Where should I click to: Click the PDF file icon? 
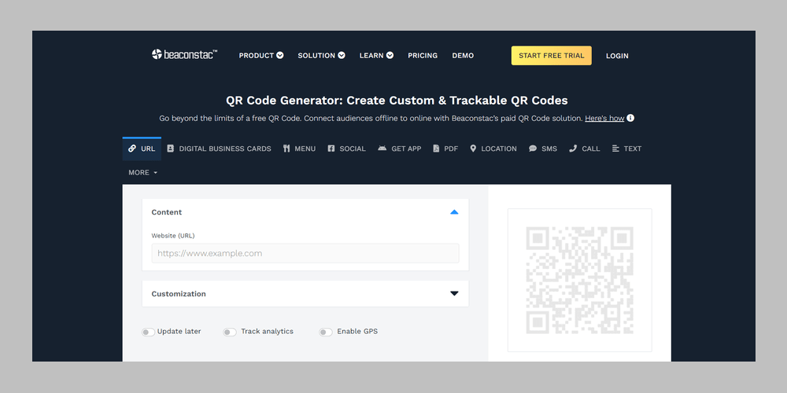[x=436, y=149]
